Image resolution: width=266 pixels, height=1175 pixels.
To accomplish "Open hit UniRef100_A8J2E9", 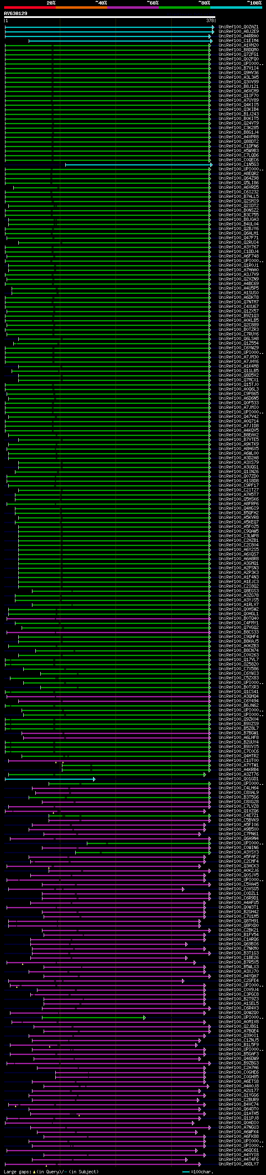I will tap(239, 32).
